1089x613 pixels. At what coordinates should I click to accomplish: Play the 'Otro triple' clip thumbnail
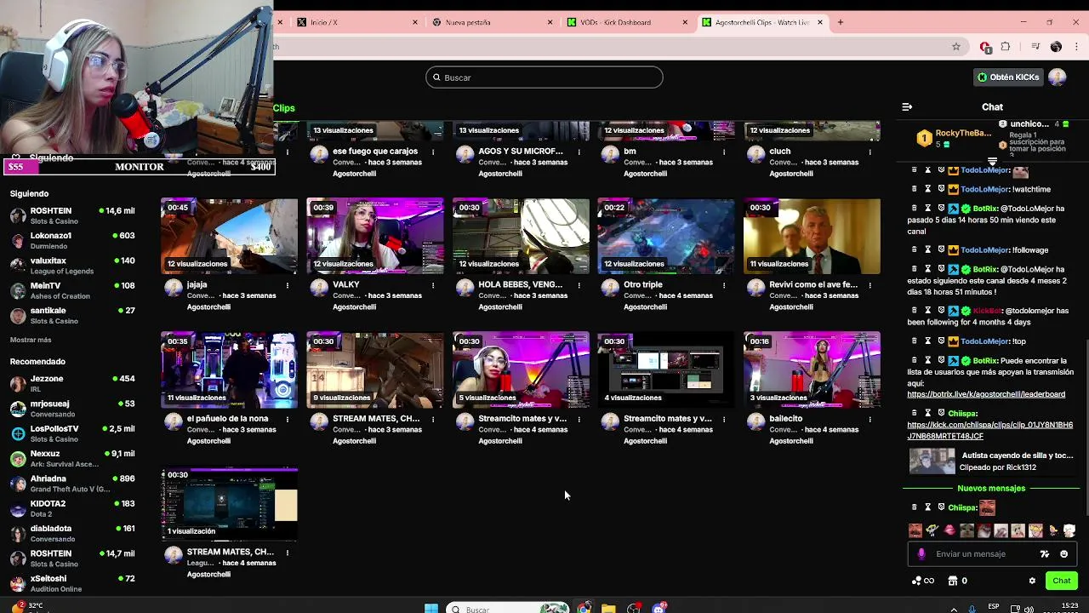(666, 236)
